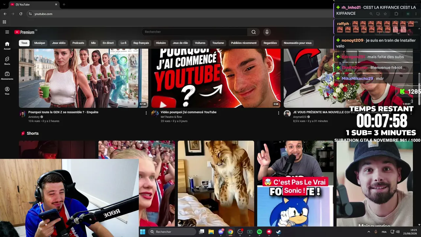Open Discord from the taskbar
Screen dimensions: 421x237
(221, 232)
